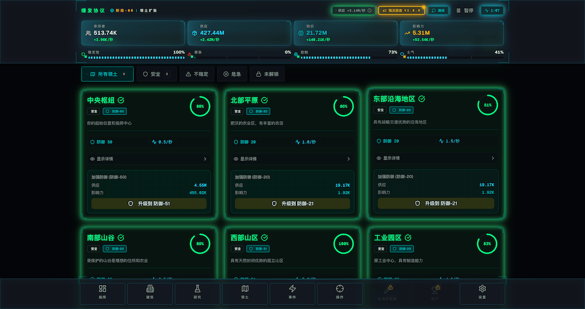The width and height of the screenshot is (585, 309).
Task: Click the 幸存者 513.74K stat card
Action: point(133,33)
